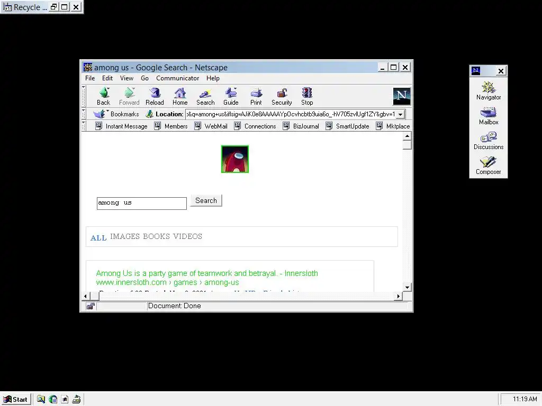This screenshot has height=406, width=542.
Task: Print the page using Print icon
Action: tap(256, 96)
